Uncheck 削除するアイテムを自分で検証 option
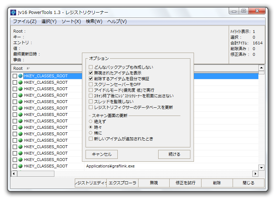Screen dimensions: 277x200 [x=91, y=79]
